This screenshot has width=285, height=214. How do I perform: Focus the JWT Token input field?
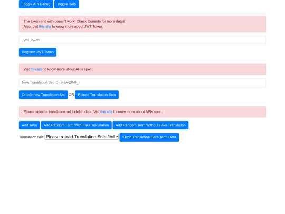tap(142, 40)
